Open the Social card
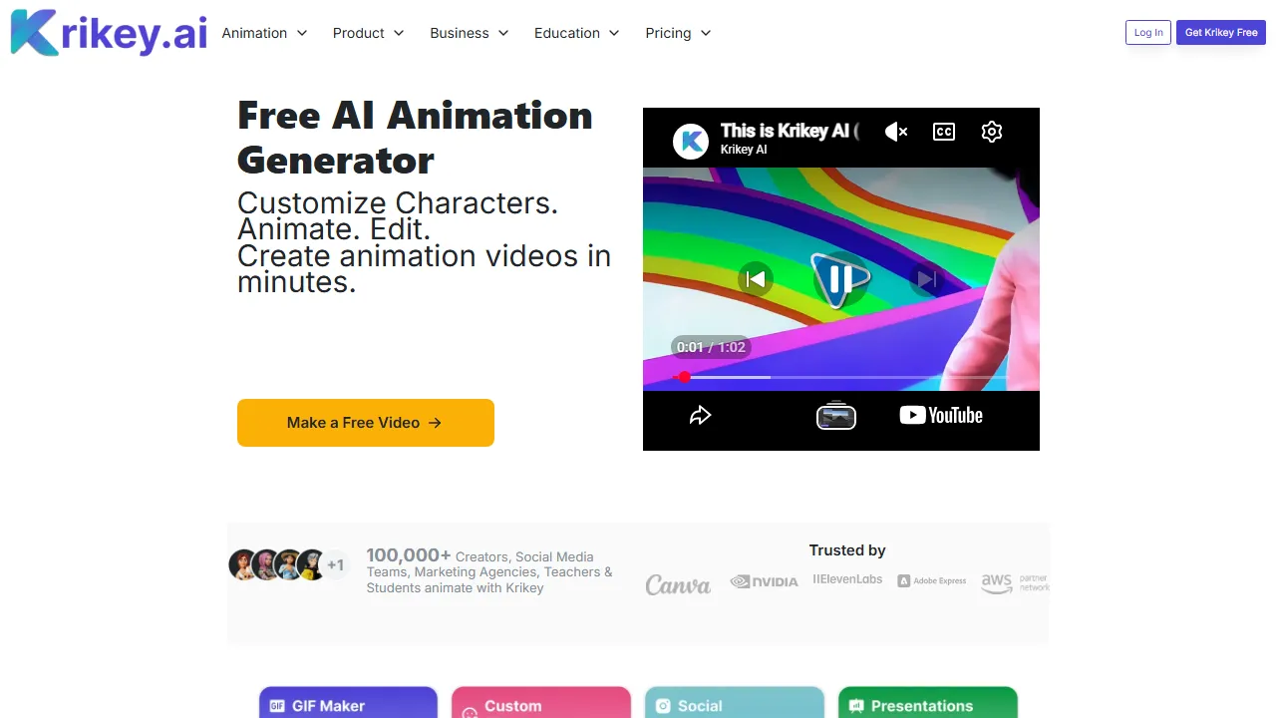Screen dimensions: 1276x718 pos(735,702)
